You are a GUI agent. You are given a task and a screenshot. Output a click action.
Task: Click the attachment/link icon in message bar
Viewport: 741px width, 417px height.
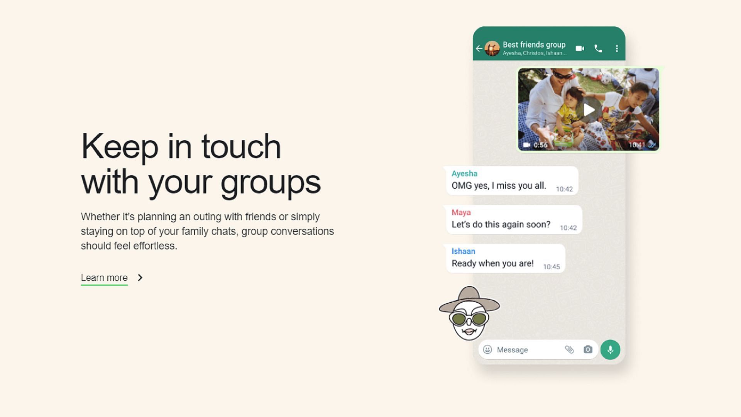[x=568, y=350]
